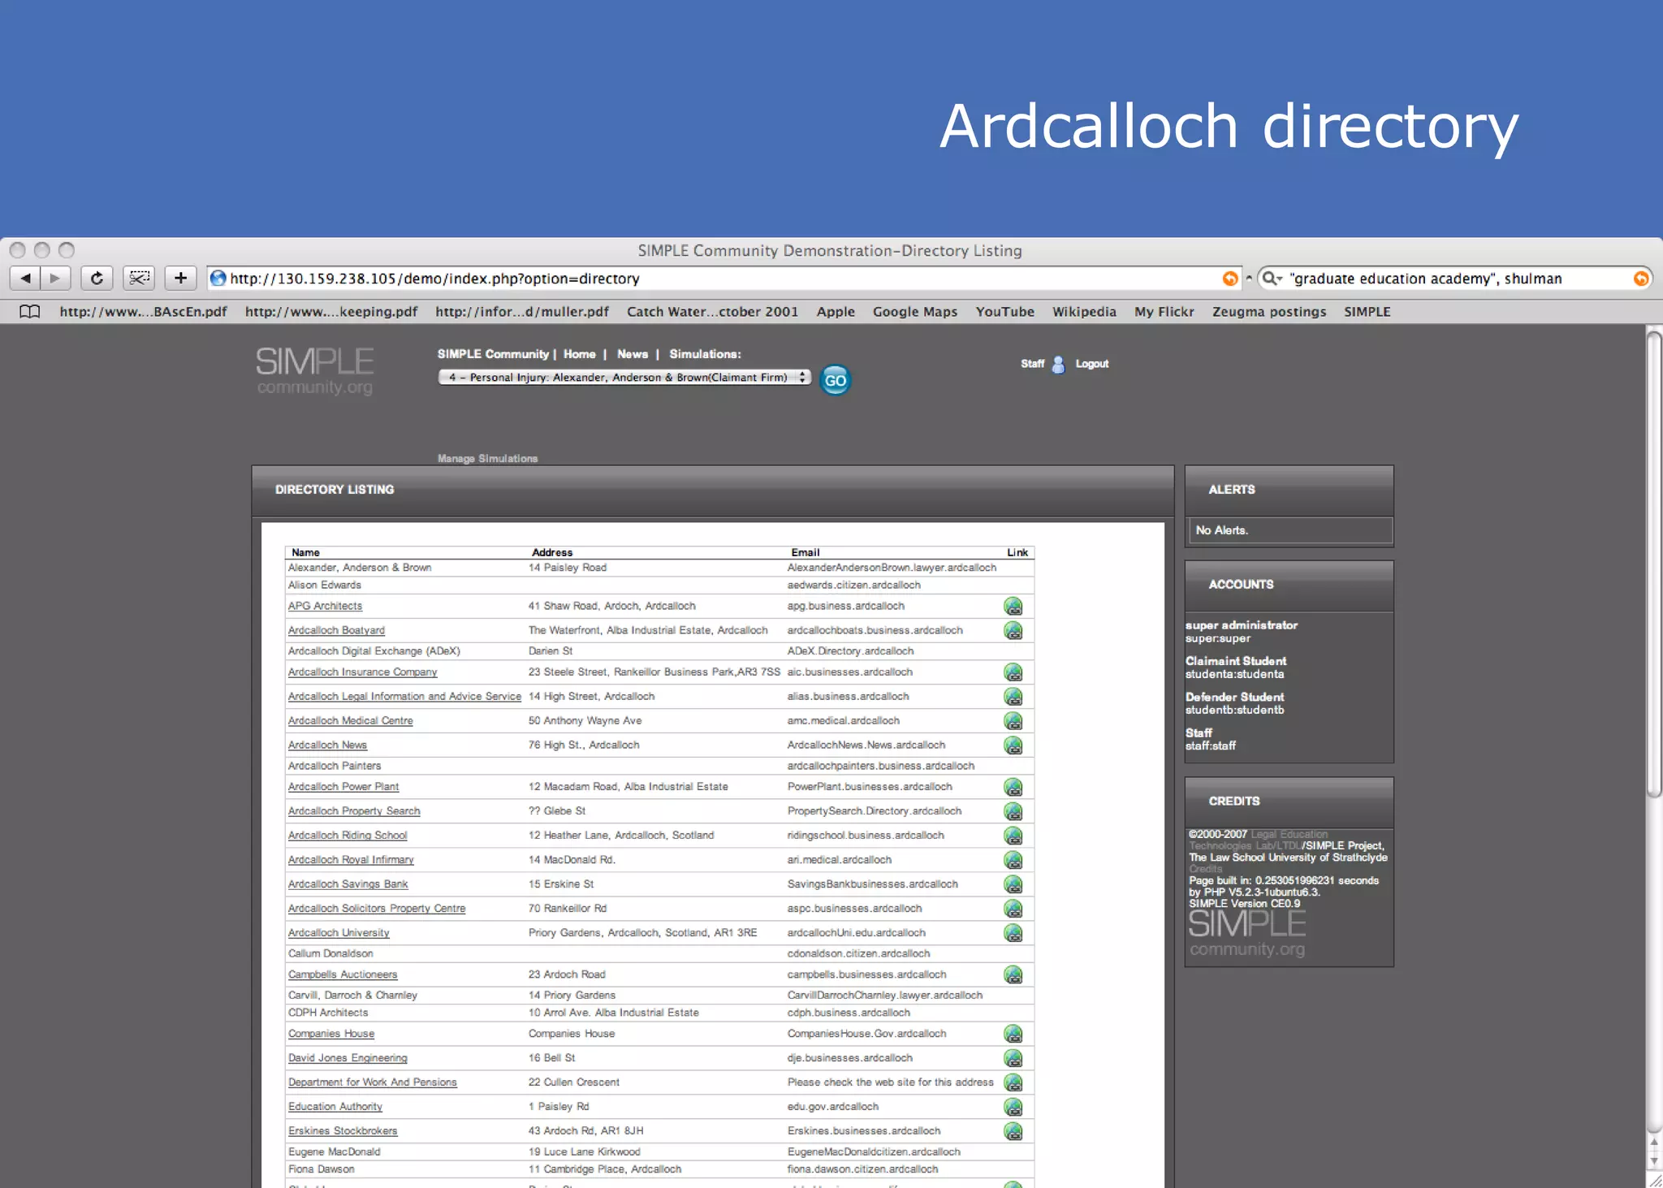This screenshot has width=1663, height=1188.
Task: Open the link icon for Ardcalloch Medical Centre
Action: [1013, 721]
